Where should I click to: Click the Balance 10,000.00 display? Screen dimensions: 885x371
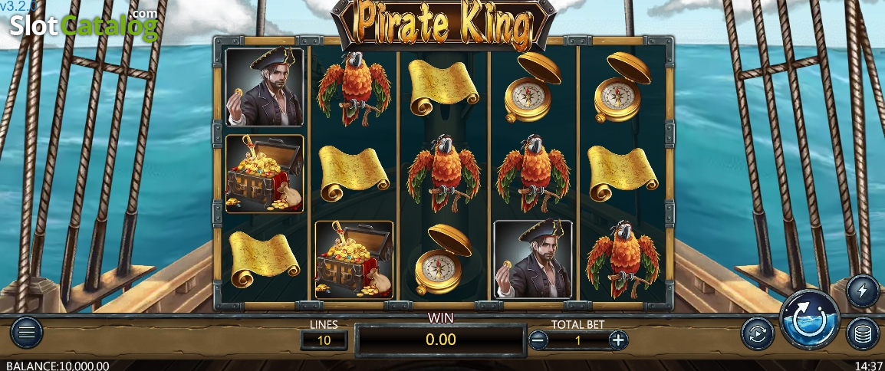point(58,366)
